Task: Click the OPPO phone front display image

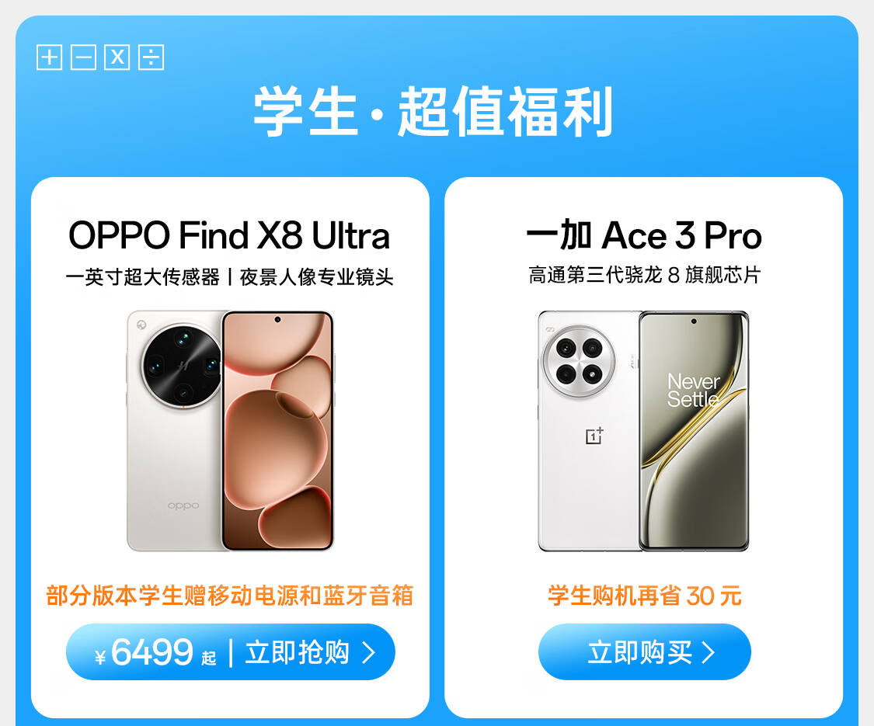Action: tap(277, 431)
